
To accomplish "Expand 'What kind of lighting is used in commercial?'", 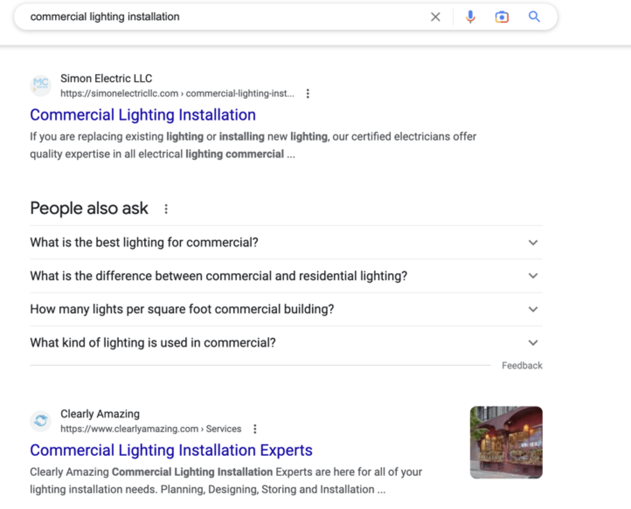I will tap(533, 343).
